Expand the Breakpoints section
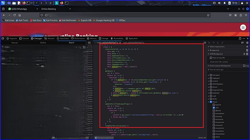Image resolution: width=250 pixels, height=140 pixels. coord(208,50)
